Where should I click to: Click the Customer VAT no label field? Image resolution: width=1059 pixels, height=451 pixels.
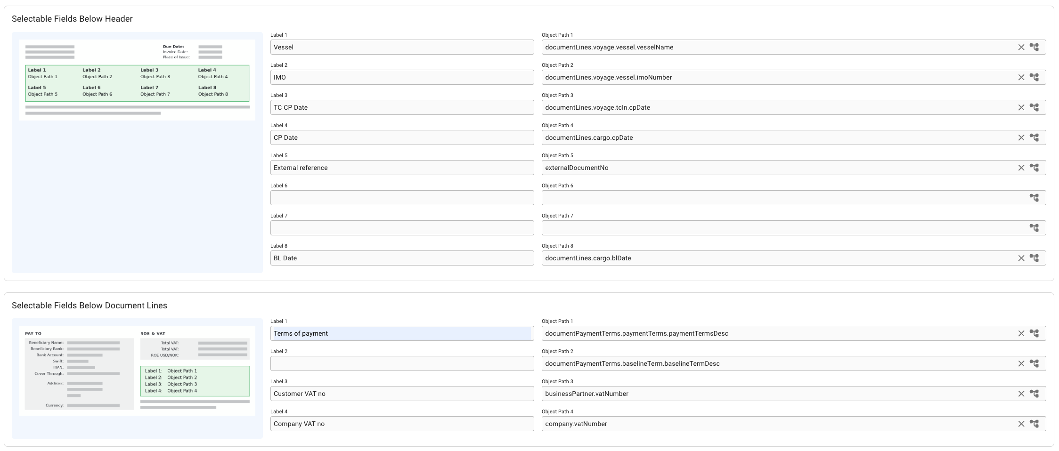[401, 394]
